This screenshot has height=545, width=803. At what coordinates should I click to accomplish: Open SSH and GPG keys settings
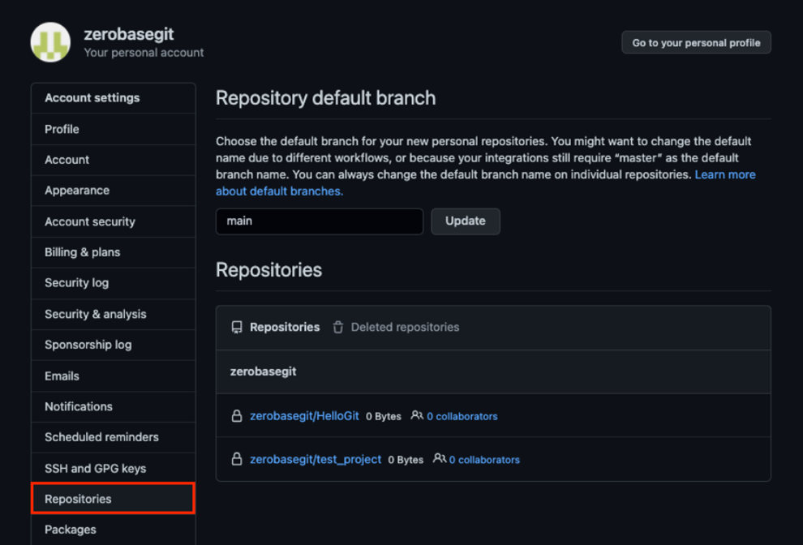[114, 468]
